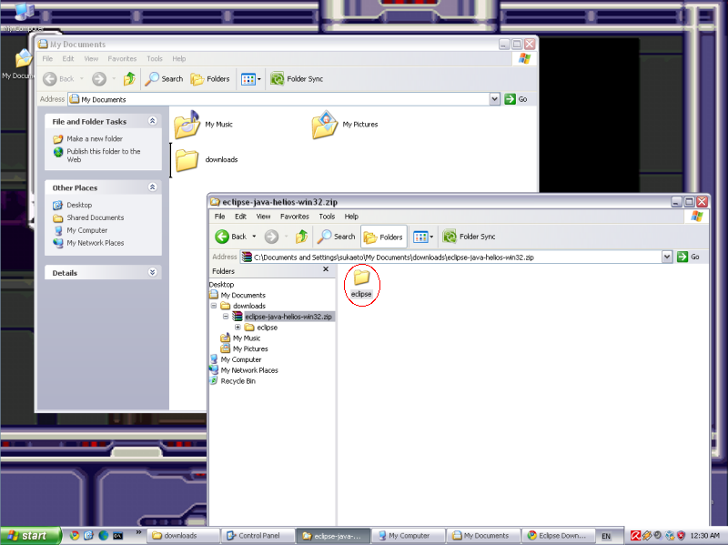Open Favorites menu in the zip window

click(294, 217)
